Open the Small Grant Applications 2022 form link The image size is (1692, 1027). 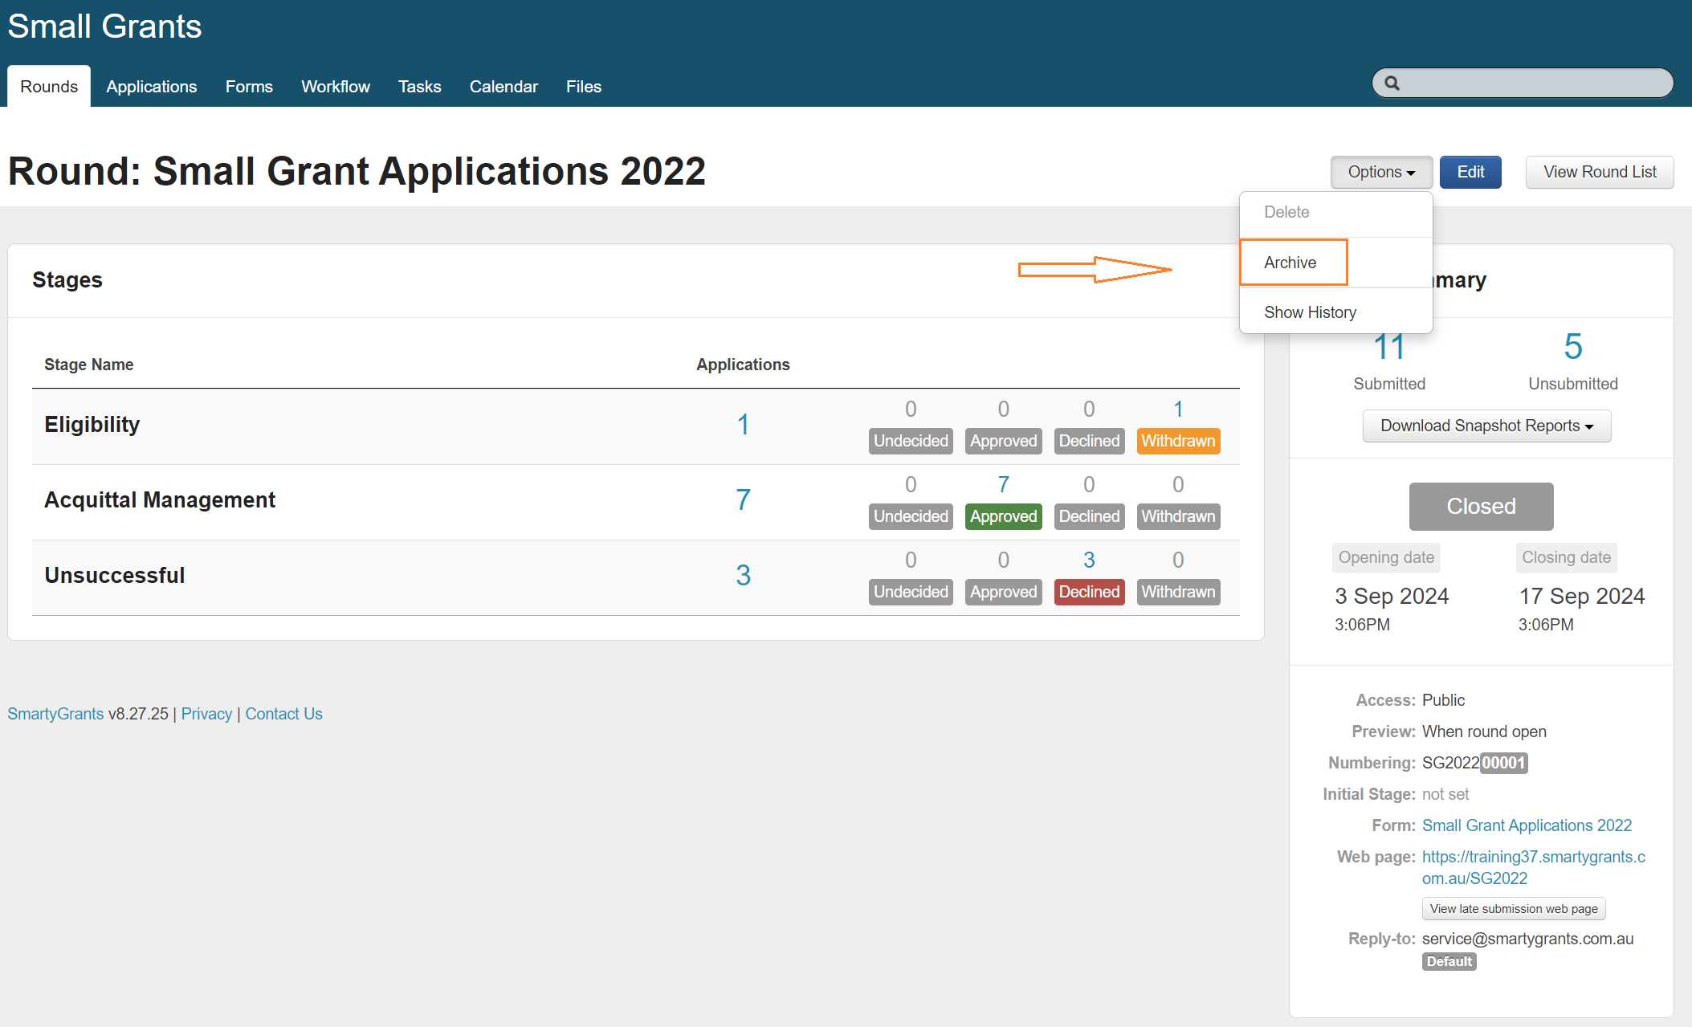point(1526,825)
